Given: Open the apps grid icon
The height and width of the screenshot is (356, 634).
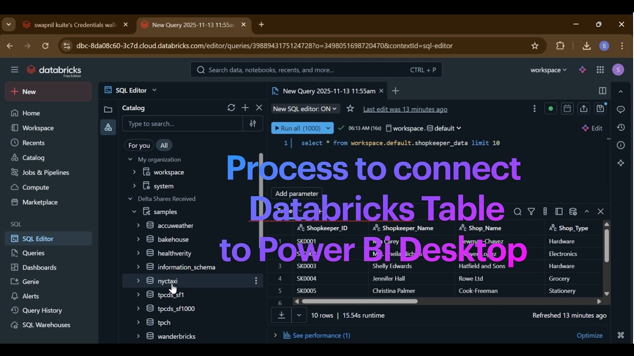Looking at the screenshot, I should point(600,70).
